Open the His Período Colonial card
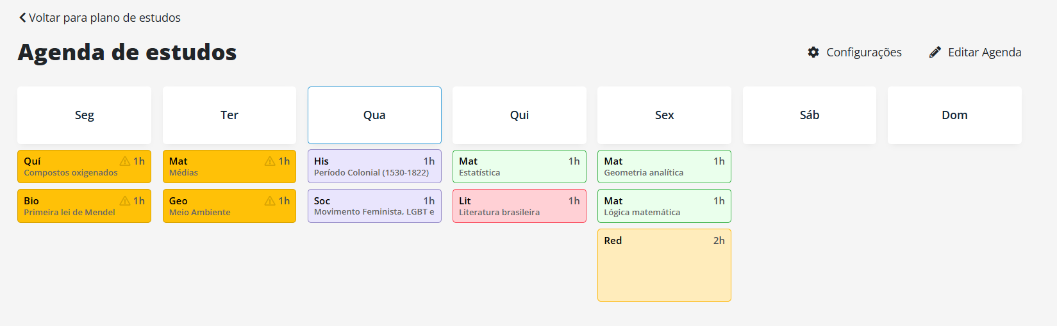This screenshot has height=326, width=1057. 374,167
